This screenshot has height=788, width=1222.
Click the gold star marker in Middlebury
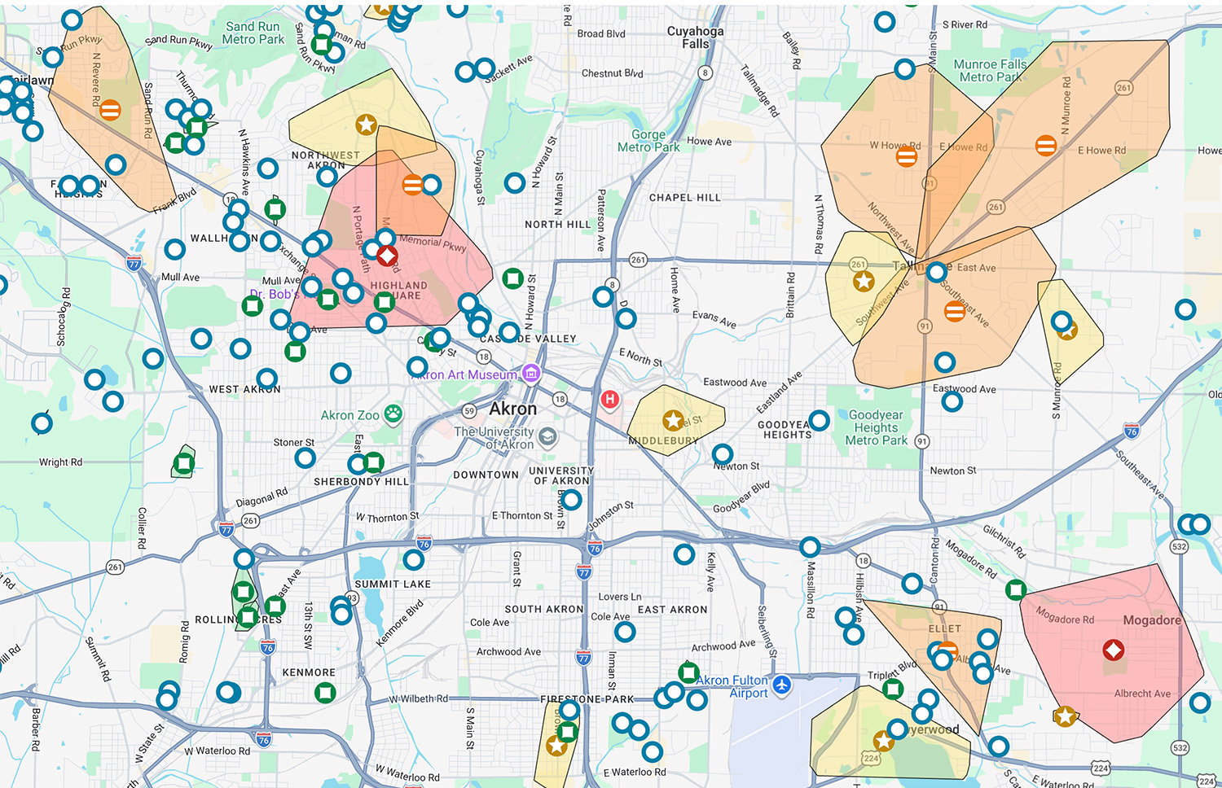point(673,420)
